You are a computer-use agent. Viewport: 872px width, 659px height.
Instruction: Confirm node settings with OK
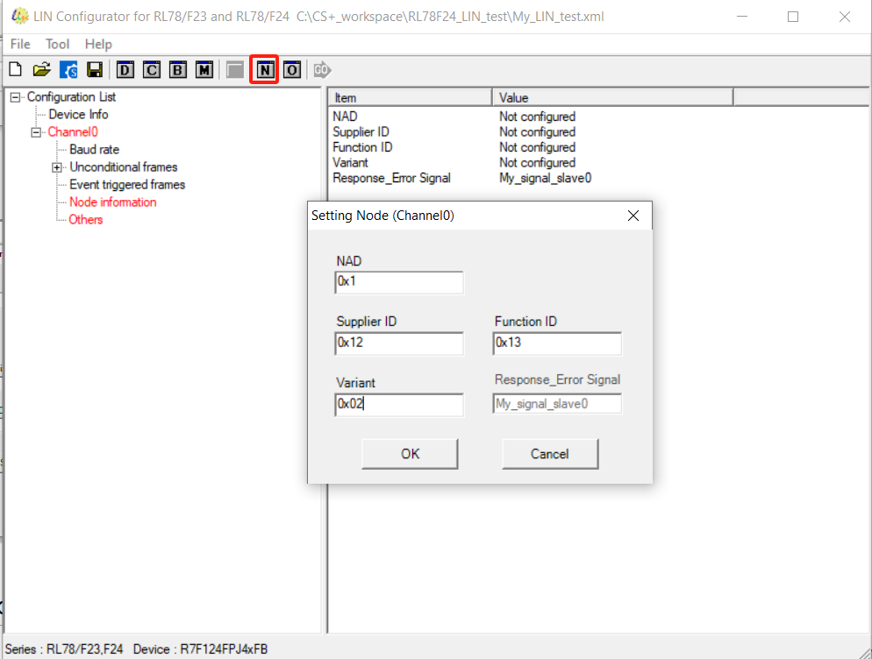(x=410, y=454)
